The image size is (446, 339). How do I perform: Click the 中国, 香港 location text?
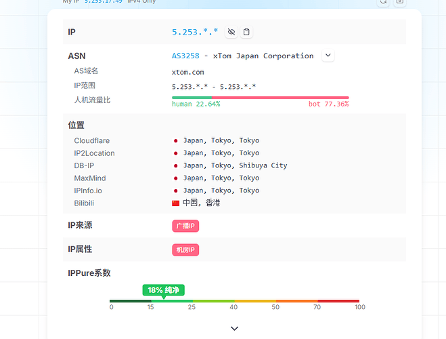202,203
